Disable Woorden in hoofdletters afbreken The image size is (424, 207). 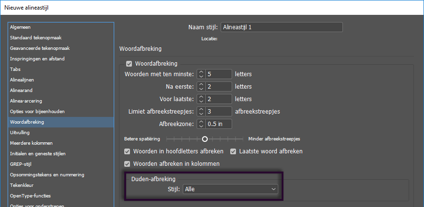point(128,151)
